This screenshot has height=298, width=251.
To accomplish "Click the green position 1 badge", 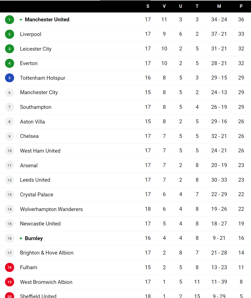I will (x=9, y=20).
